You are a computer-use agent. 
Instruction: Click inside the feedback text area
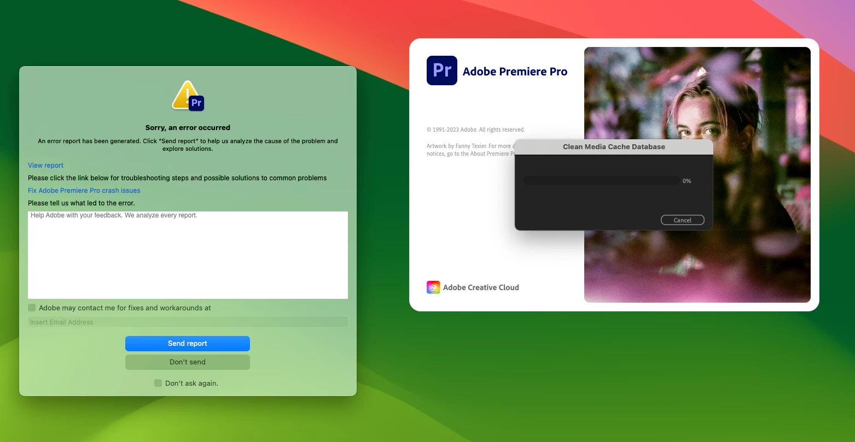pos(188,255)
